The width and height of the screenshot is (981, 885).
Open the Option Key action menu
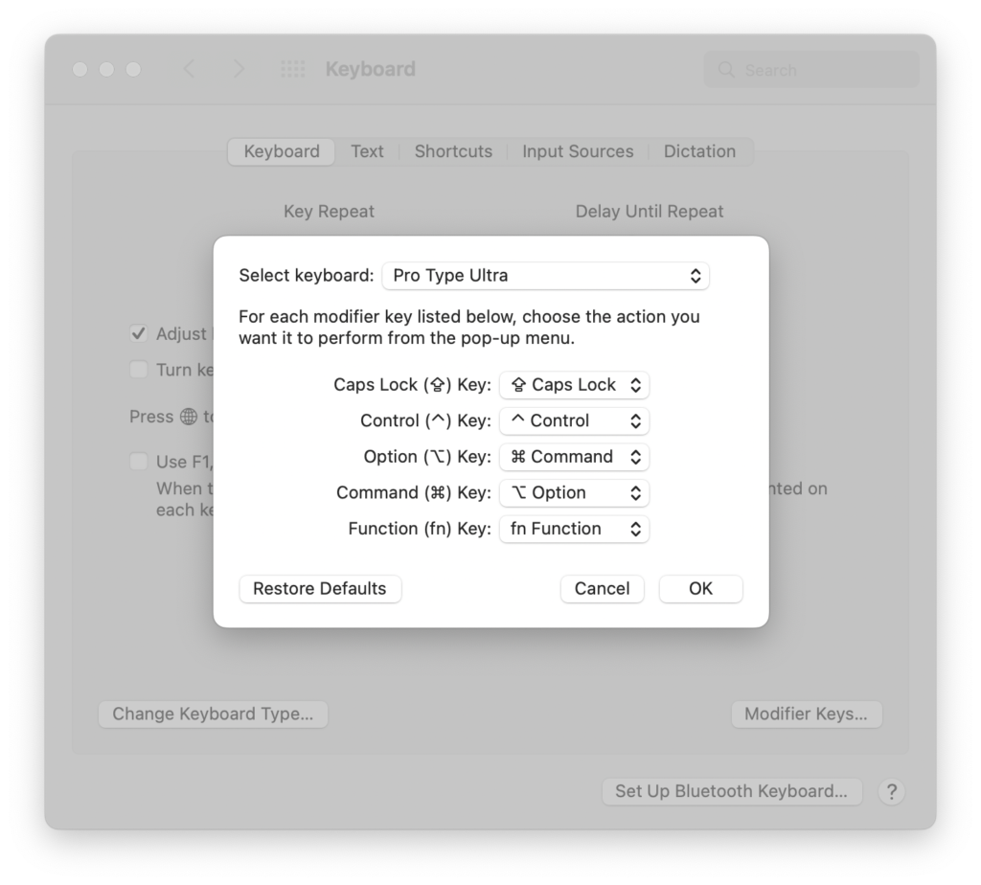pyautogui.click(x=574, y=457)
